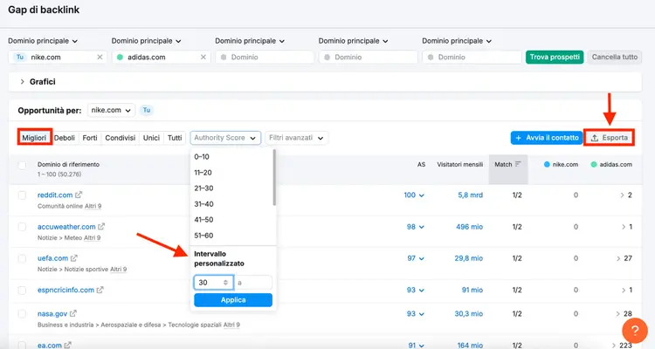The height and width of the screenshot is (349, 655).
Task: Click Applica in the Authority Score panel
Action: coord(233,300)
